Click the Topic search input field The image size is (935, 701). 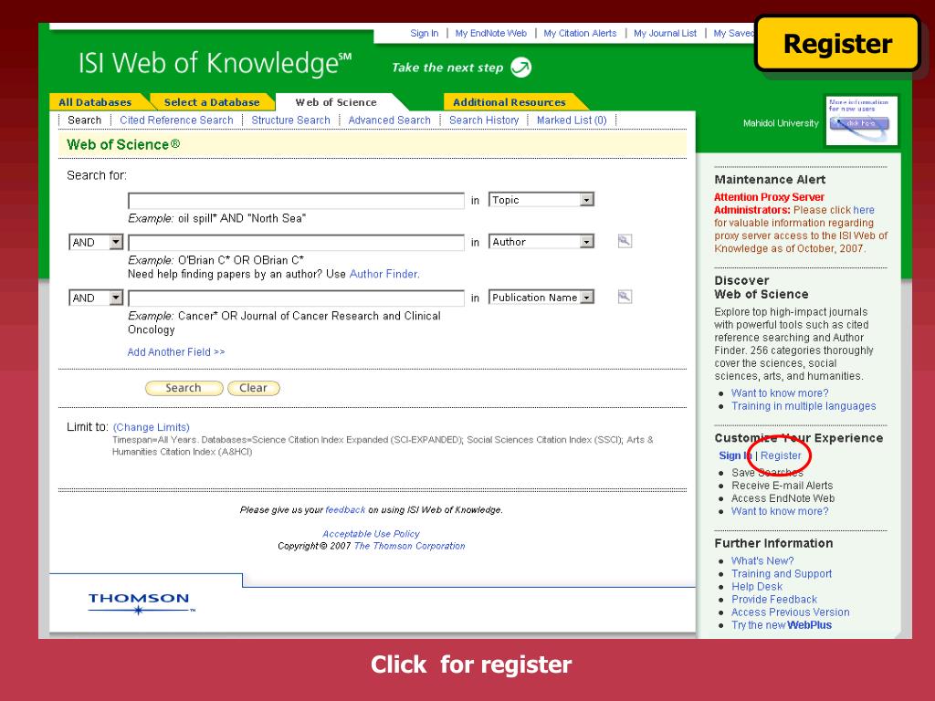(296, 200)
